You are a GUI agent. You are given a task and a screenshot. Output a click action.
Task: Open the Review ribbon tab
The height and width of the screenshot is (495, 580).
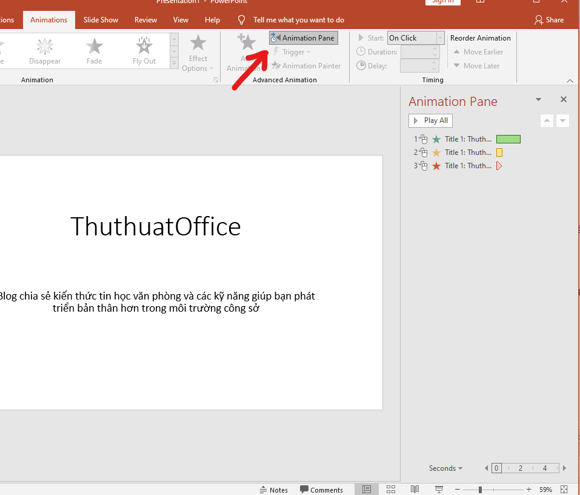coord(145,19)
